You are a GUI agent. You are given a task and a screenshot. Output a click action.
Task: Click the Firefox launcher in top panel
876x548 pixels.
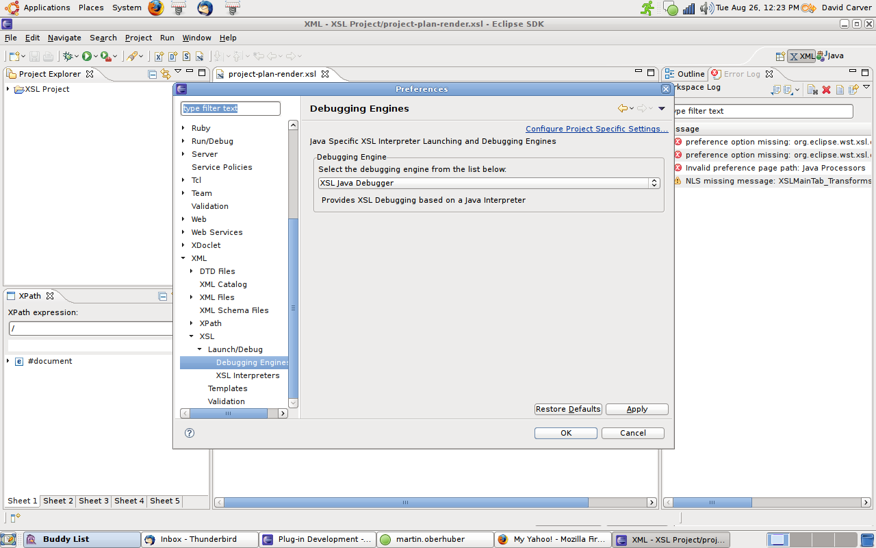point(156,8)
